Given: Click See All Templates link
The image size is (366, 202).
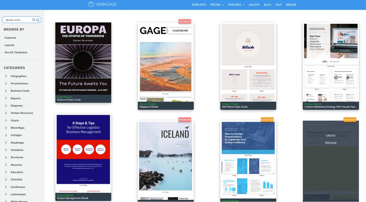Looking at the screenshot, I should pos(16,52).
